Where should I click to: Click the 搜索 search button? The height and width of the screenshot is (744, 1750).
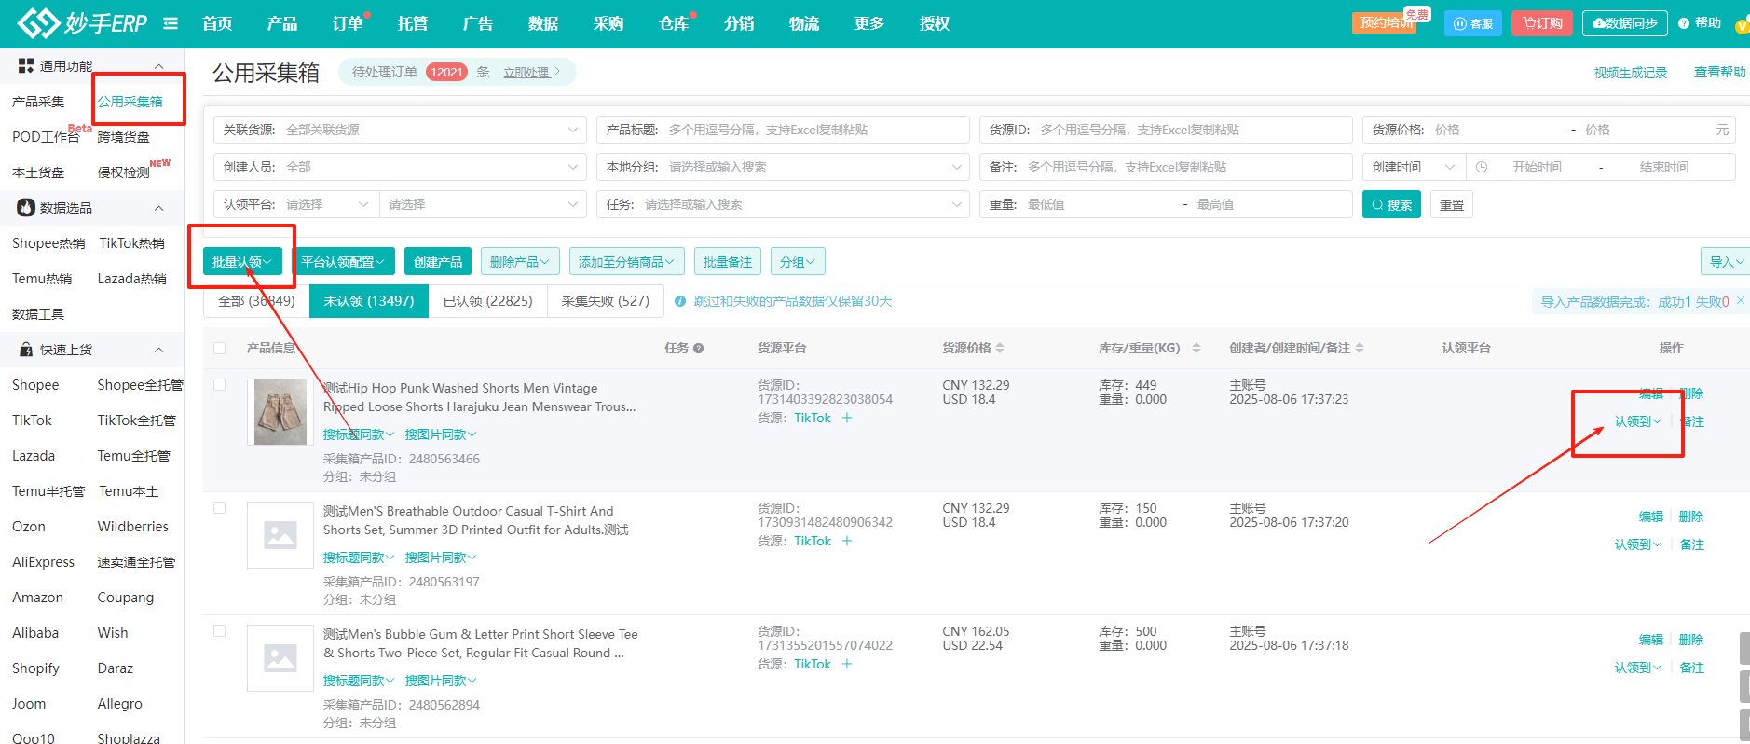(x=1391, y=204)
